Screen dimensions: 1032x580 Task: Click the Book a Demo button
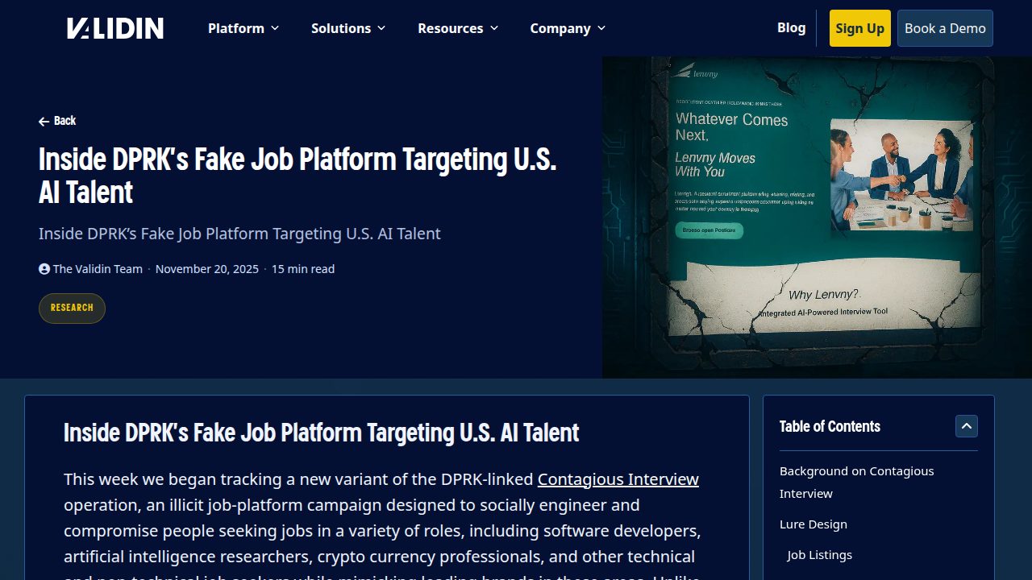point(945,28)
